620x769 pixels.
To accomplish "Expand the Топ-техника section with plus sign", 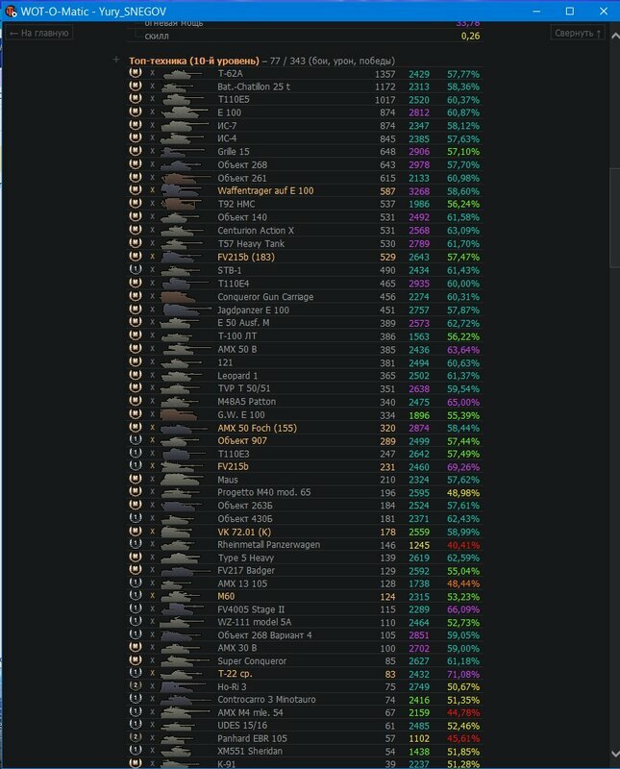I will (x=116, y=59).
